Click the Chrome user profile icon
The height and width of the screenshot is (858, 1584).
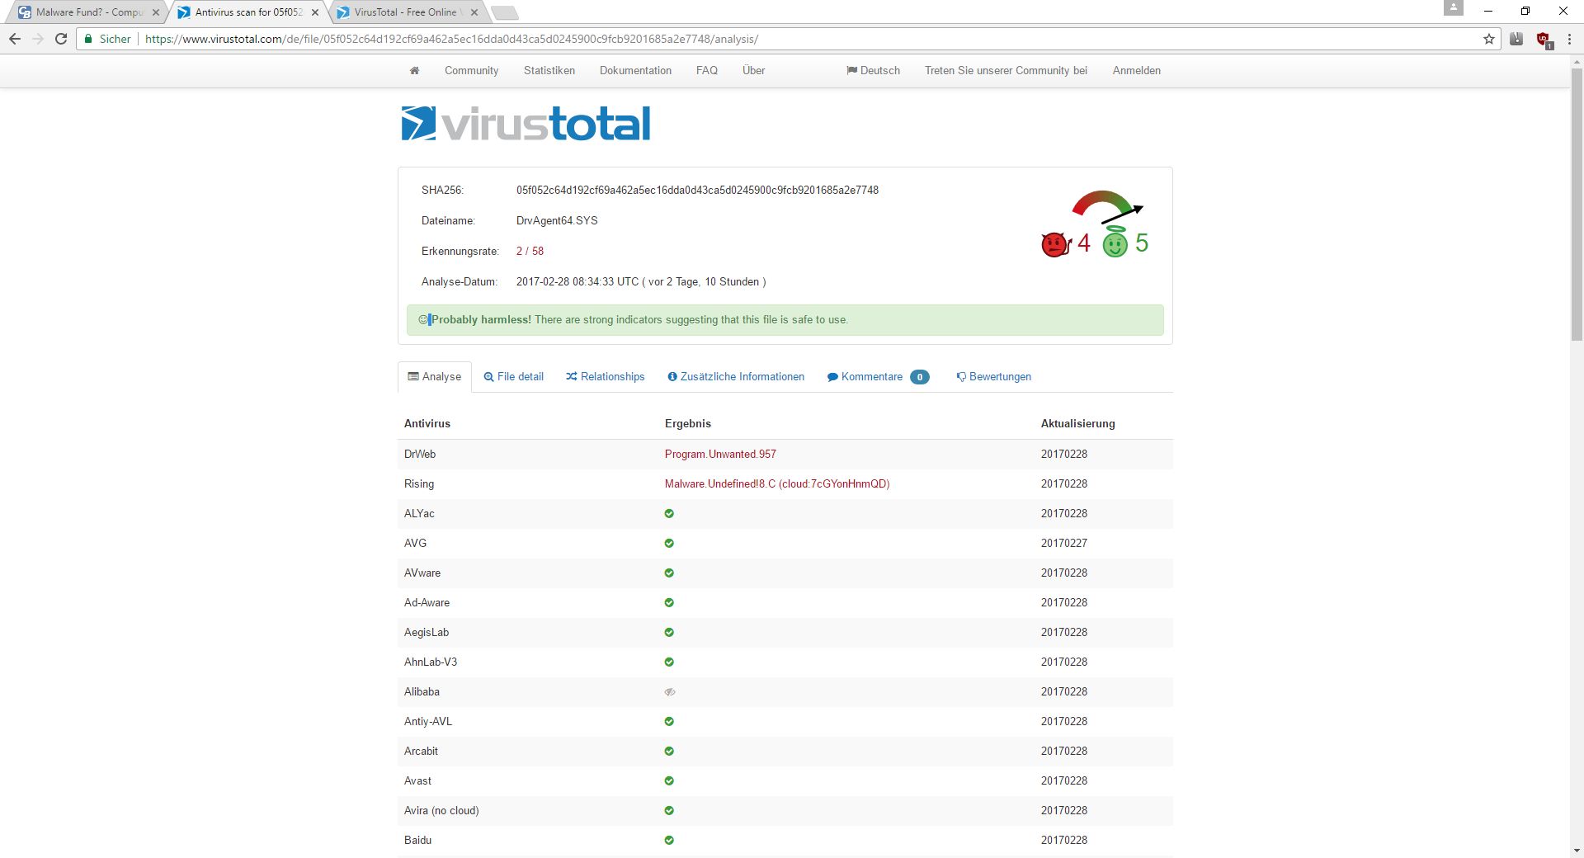pos(1454,8)
